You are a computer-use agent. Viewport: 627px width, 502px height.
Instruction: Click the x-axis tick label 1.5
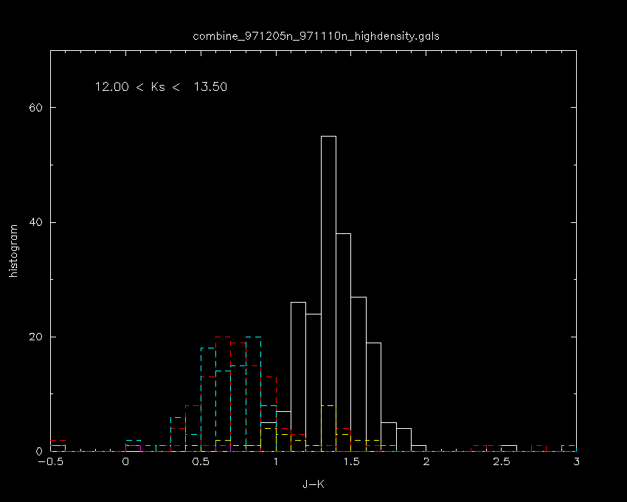point(351,461)
